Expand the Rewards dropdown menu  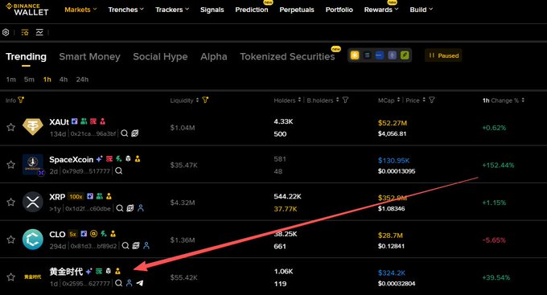click(381, 10)
